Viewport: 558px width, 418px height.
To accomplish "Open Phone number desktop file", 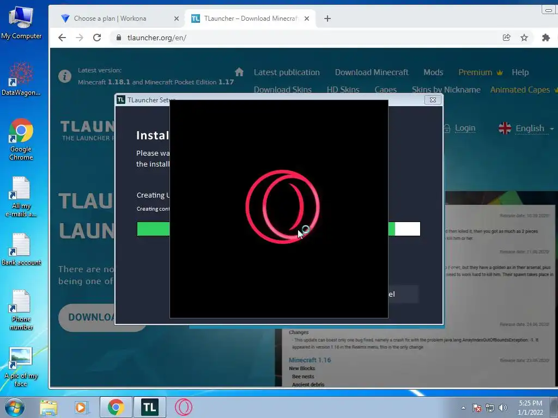I will coord(21,310).
